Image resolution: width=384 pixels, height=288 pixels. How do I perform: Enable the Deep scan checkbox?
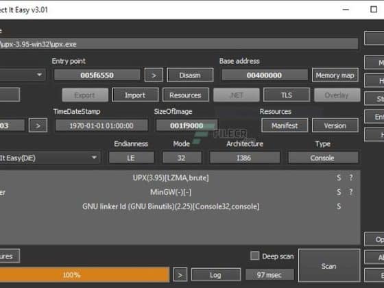click(254, 256)
